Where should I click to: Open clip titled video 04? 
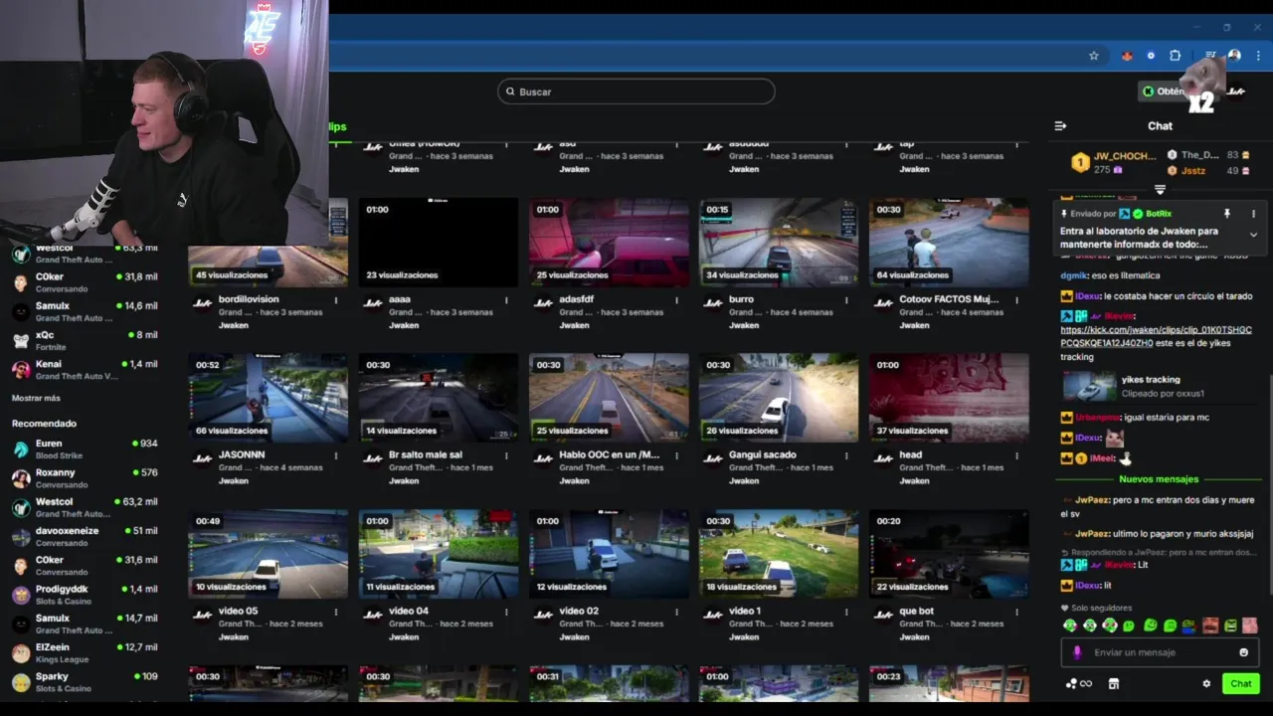(409, 612)
